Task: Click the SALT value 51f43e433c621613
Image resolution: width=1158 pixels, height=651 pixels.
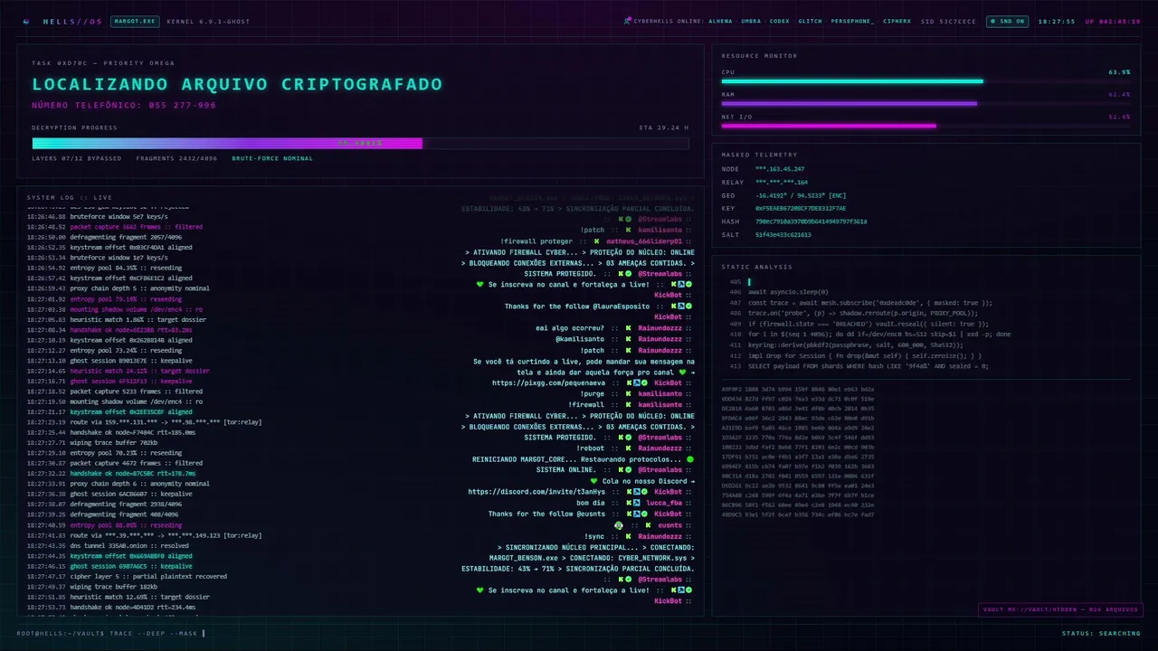Action: 783,234
